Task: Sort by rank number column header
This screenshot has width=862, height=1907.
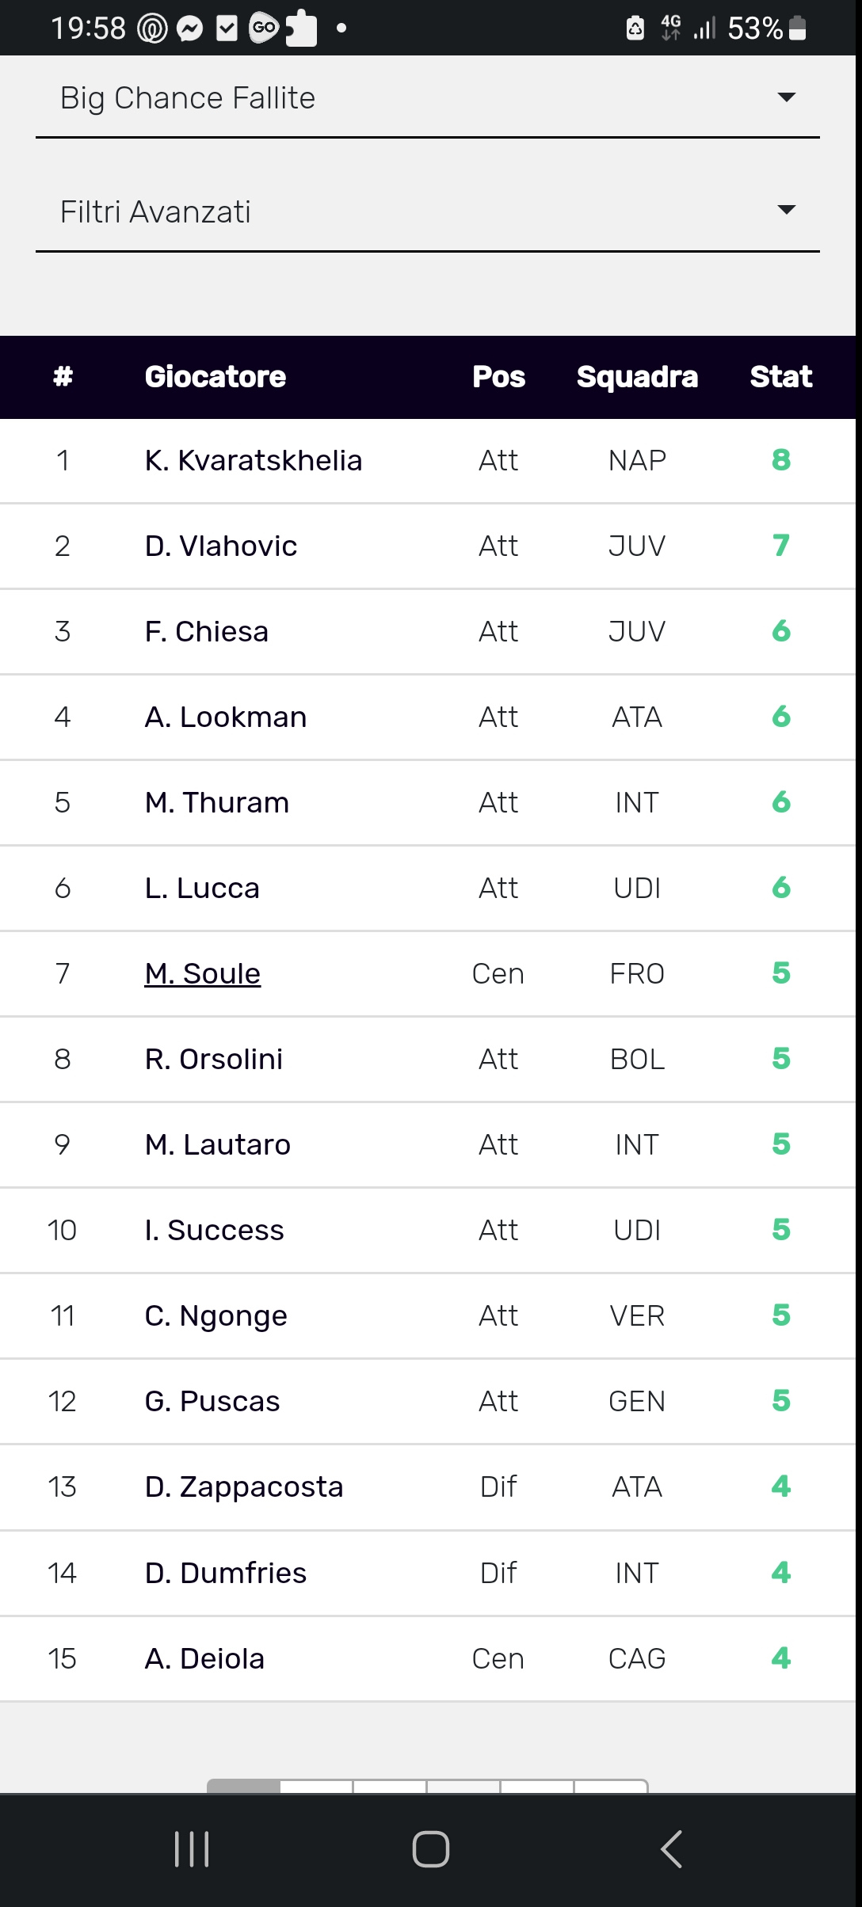Action: (63, 377)
